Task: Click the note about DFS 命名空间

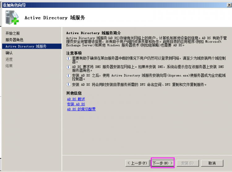Action: coord(139,85)
